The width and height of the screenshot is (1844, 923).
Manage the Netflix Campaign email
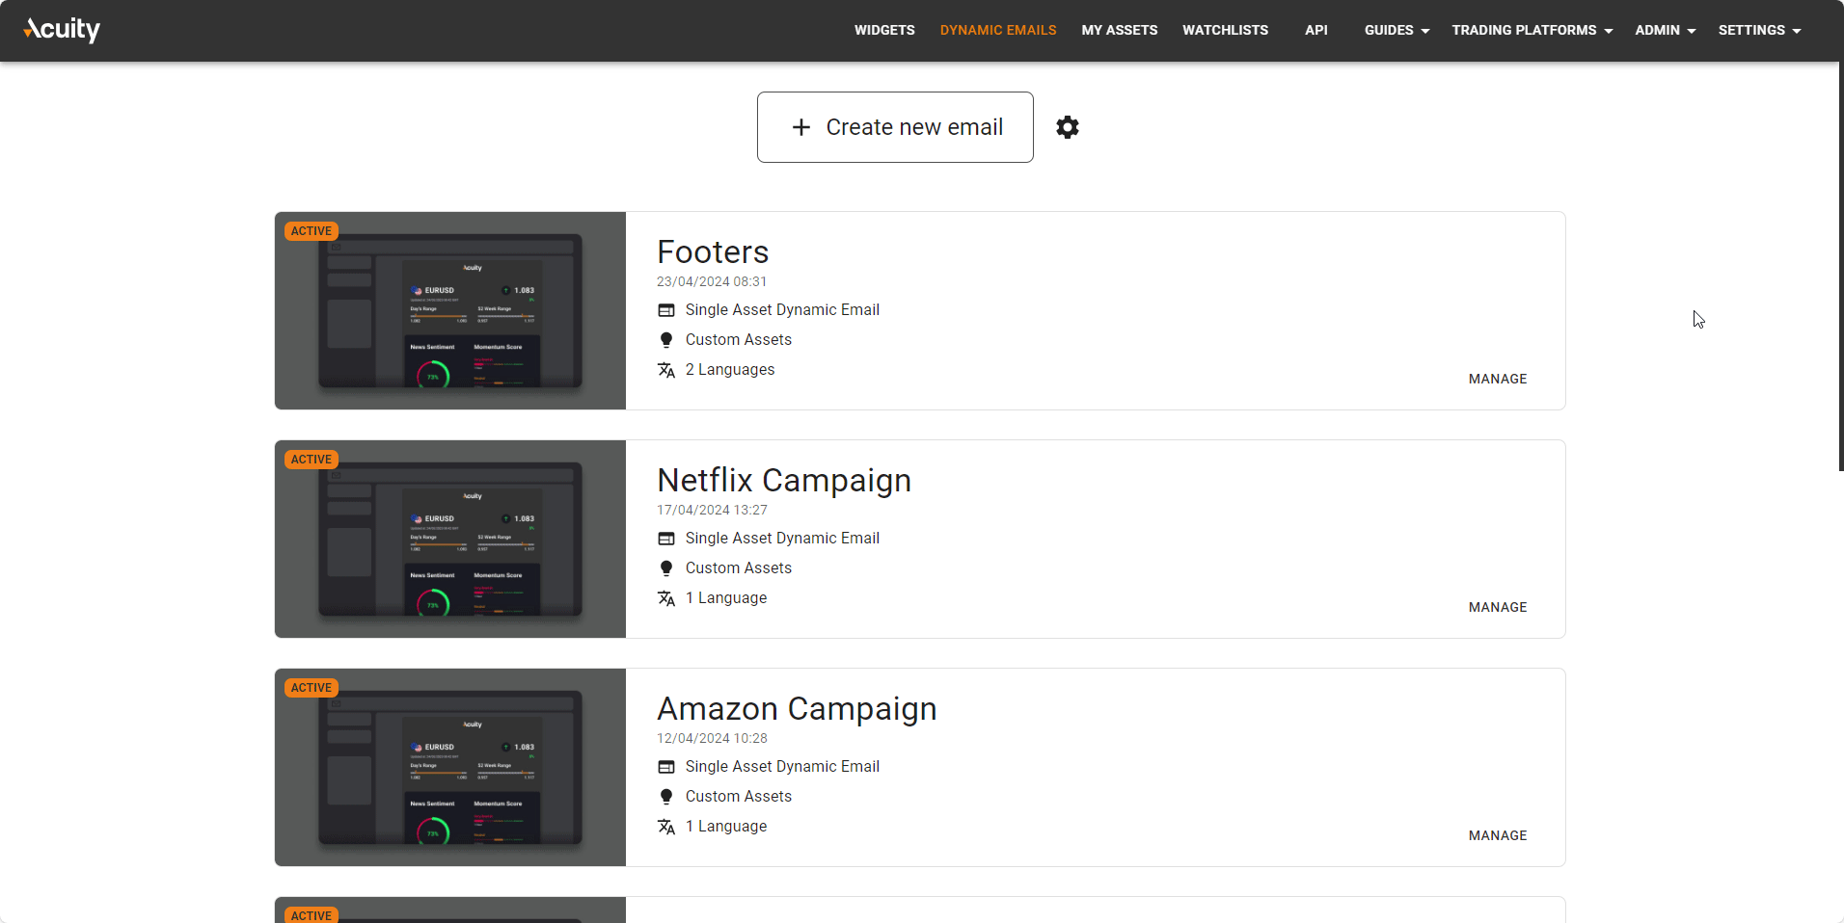[1498, 607]
